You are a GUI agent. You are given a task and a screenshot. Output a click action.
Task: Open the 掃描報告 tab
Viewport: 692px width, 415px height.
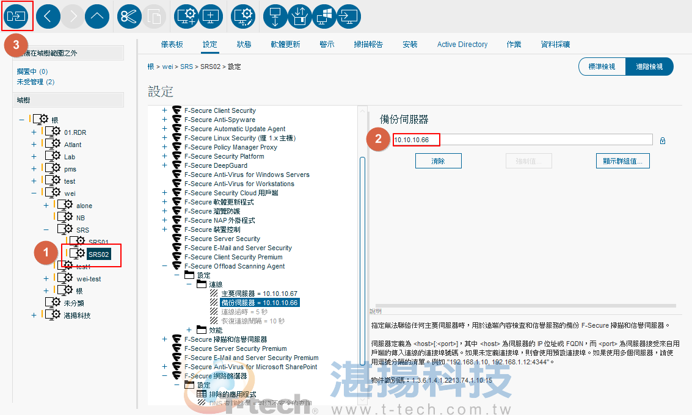(x=368, y=44)
